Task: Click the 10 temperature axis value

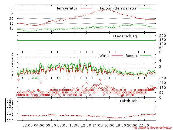Action: [11, 28]
